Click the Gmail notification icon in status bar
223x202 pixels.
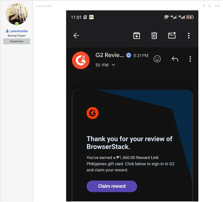pyautogui.click(x=91, y=17)
